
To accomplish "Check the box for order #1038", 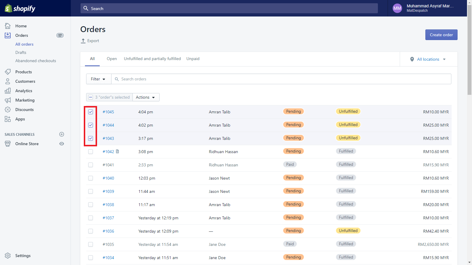I will [x=91, y=205].
